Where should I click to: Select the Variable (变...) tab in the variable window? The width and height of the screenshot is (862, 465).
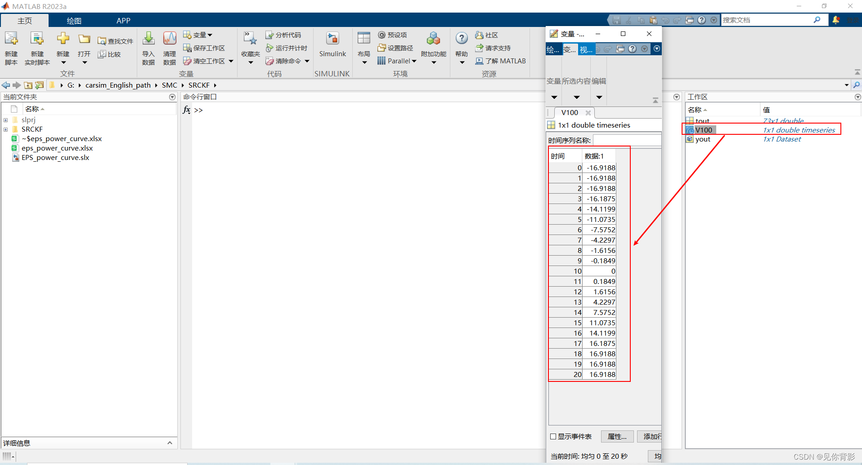point(570,49)
